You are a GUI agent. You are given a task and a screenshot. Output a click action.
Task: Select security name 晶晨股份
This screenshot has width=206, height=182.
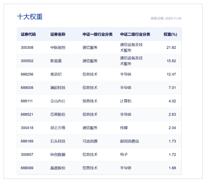[58, 168]
